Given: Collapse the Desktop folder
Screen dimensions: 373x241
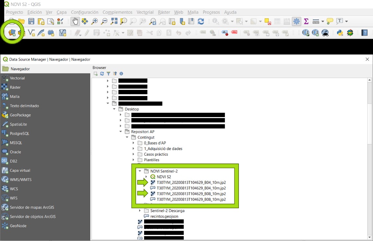Looking at the screenshot, I should 114,109.
